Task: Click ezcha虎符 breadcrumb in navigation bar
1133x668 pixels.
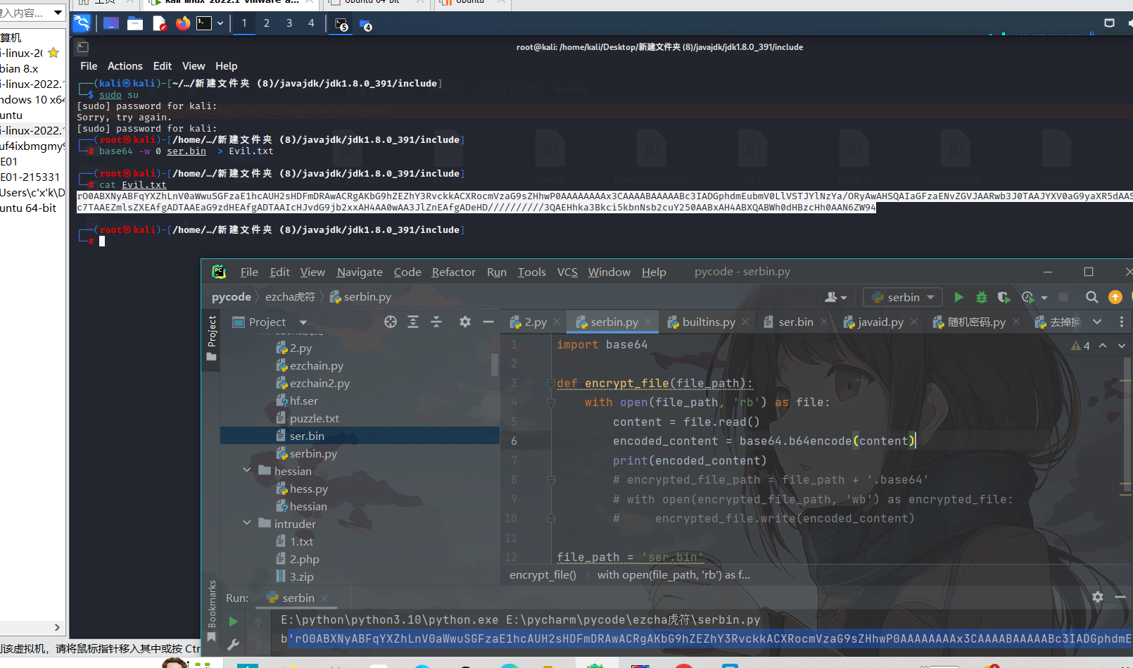Action: coord(290,297)
